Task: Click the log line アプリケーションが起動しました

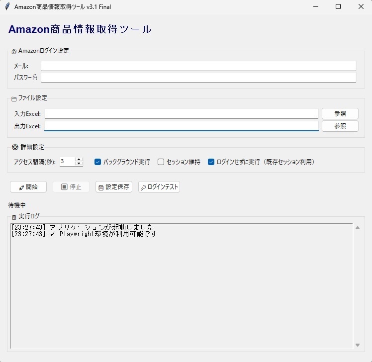Action: pyautogui.click(x=83, y=227)
